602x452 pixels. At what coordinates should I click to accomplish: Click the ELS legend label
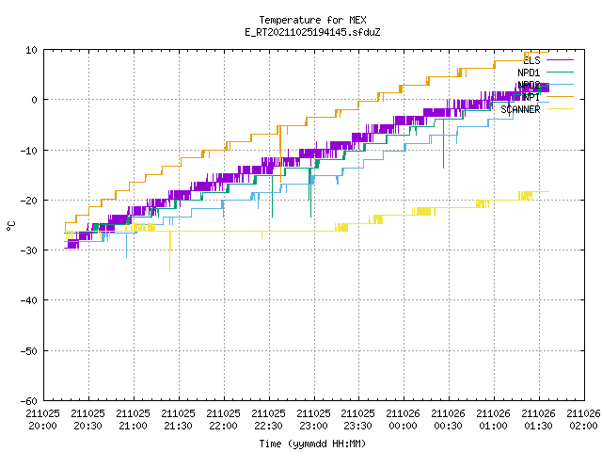pyautogui.click(x=531, y=60)
